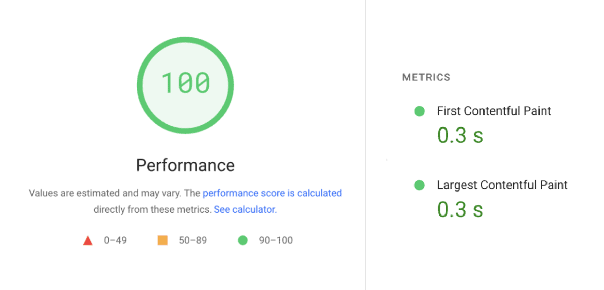604x290 pixels.
Task: Click the 0.3 s value under Largest Contentful Paint
Action: tap(459, 209)
